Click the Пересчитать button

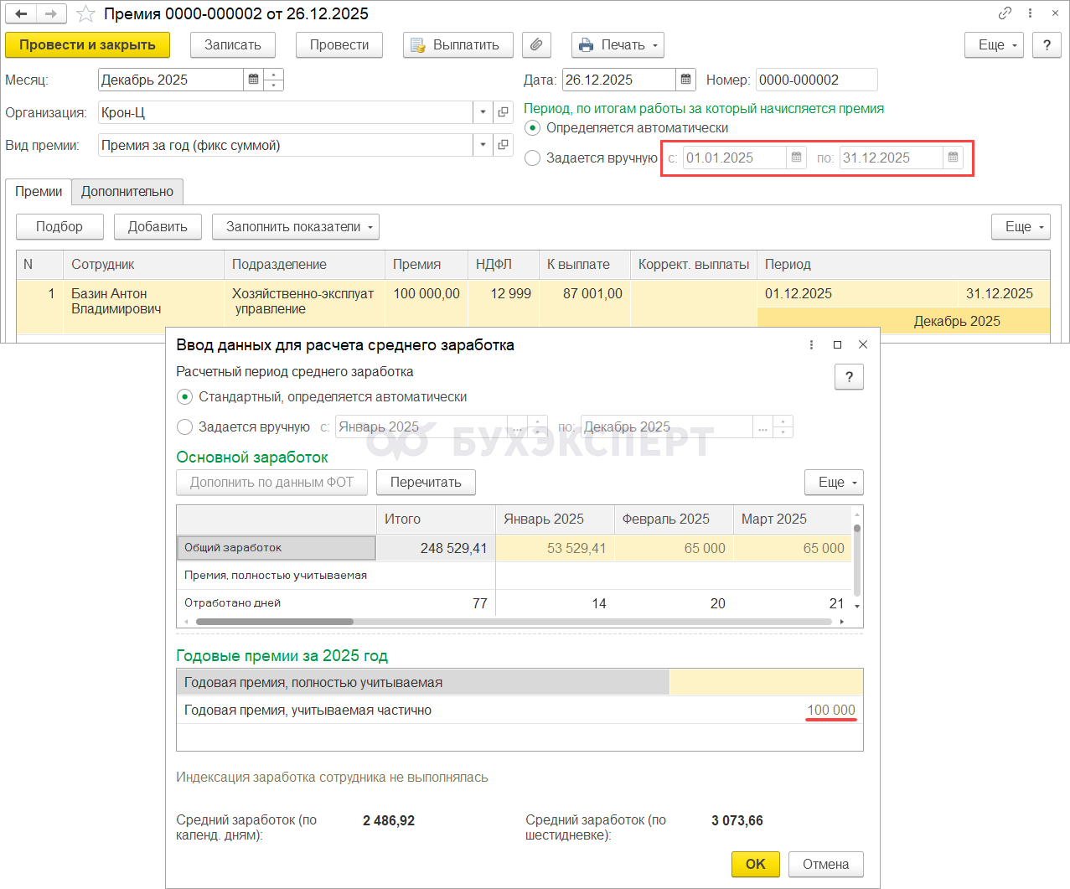pyautogui.click(x=426, y=483)
